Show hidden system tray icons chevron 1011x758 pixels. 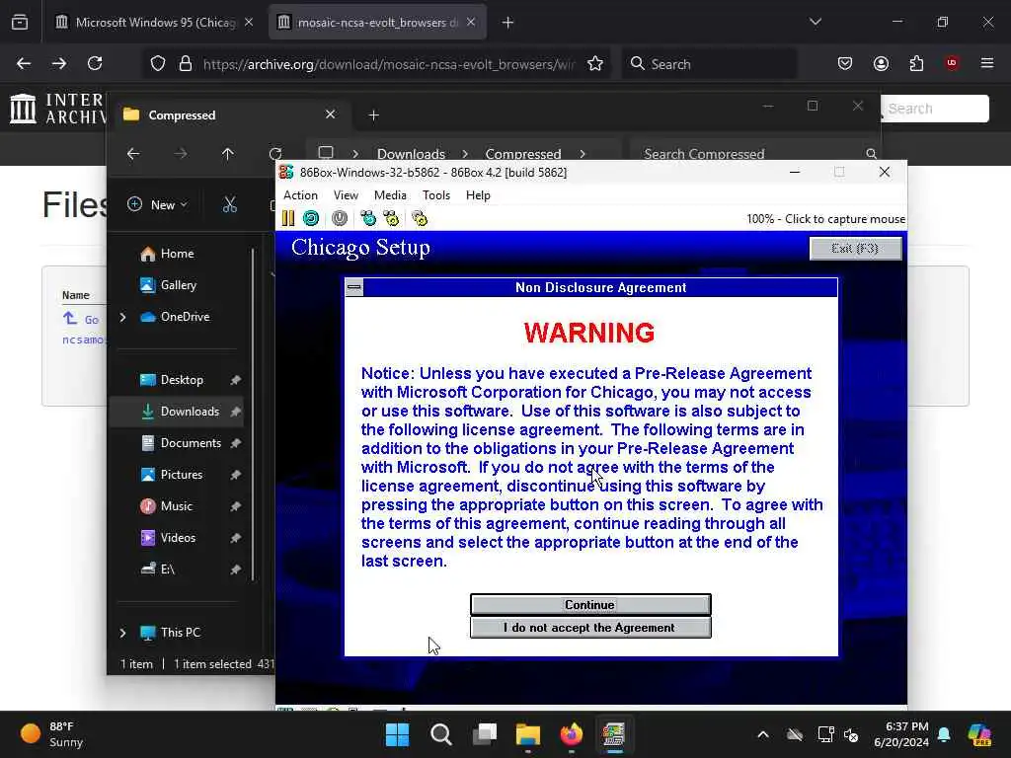point(763,734)
